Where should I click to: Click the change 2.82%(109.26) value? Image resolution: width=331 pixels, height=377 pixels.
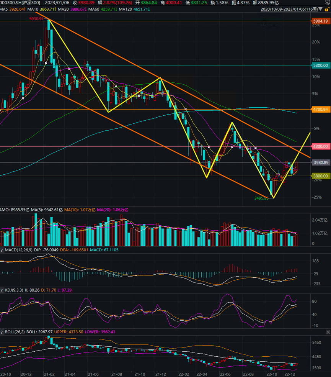(118, 3)
